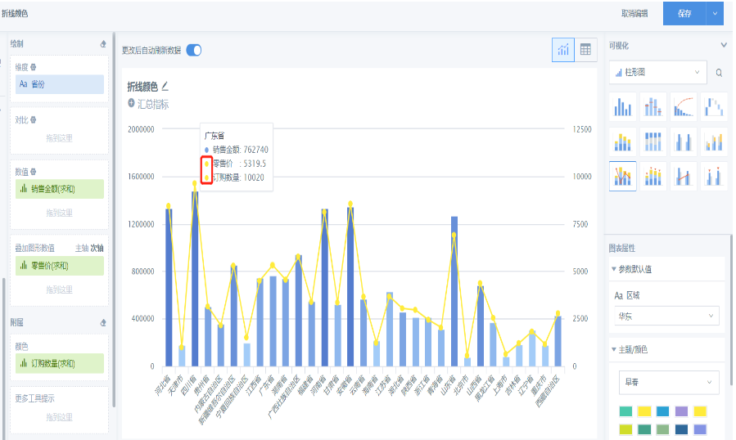Open the arrow dropdown next to 保存
This screenshot has width=736, height=440.
[715, 14]
